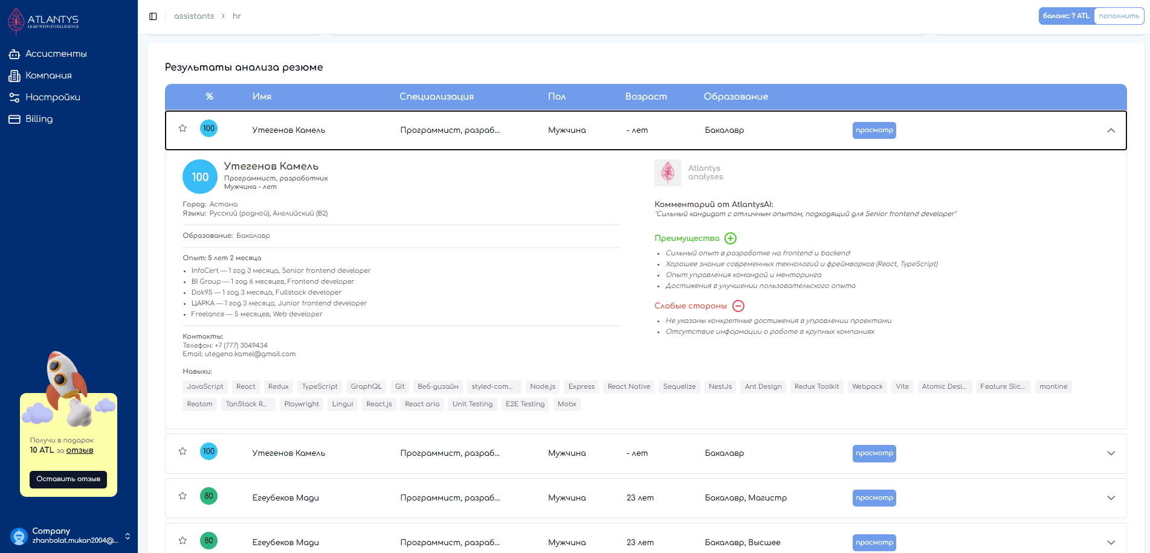Click the % column header
Viewport: 1150px width, 553px height.
[209, 97]
